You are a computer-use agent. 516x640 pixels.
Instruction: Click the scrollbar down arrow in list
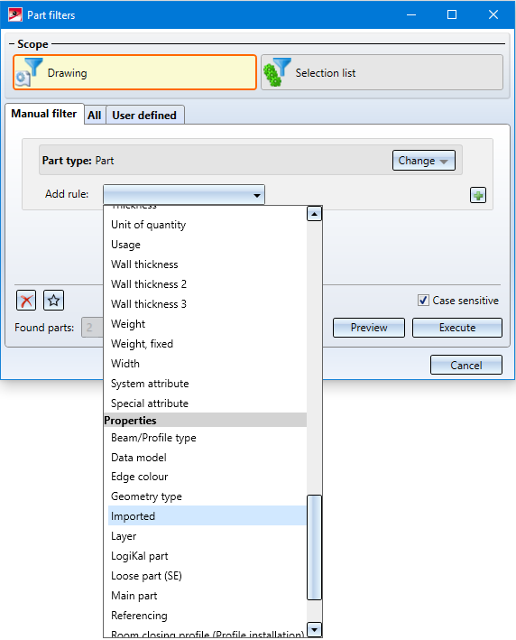point(314,629)
